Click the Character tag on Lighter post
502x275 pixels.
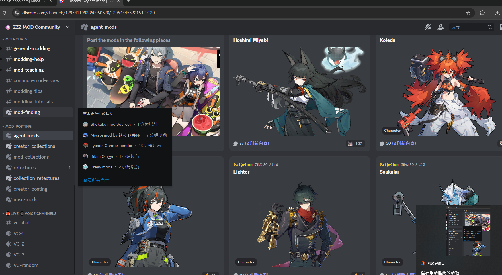coord(246,262)
